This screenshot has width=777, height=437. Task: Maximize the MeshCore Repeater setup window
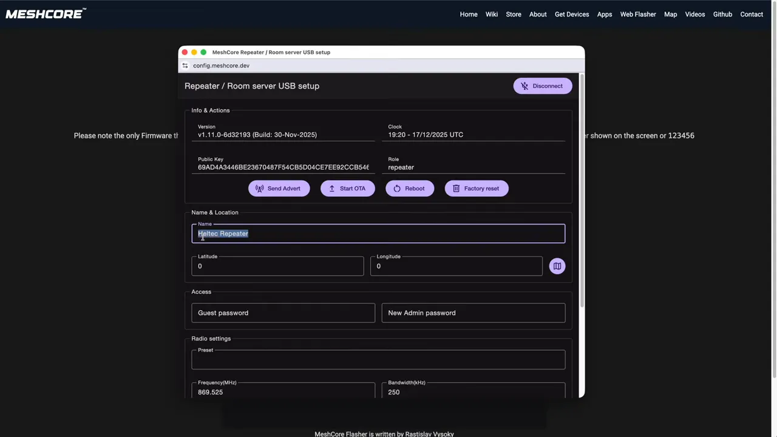(203, 52)
